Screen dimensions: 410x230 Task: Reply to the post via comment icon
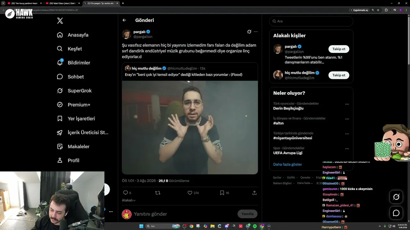(126, 193)
